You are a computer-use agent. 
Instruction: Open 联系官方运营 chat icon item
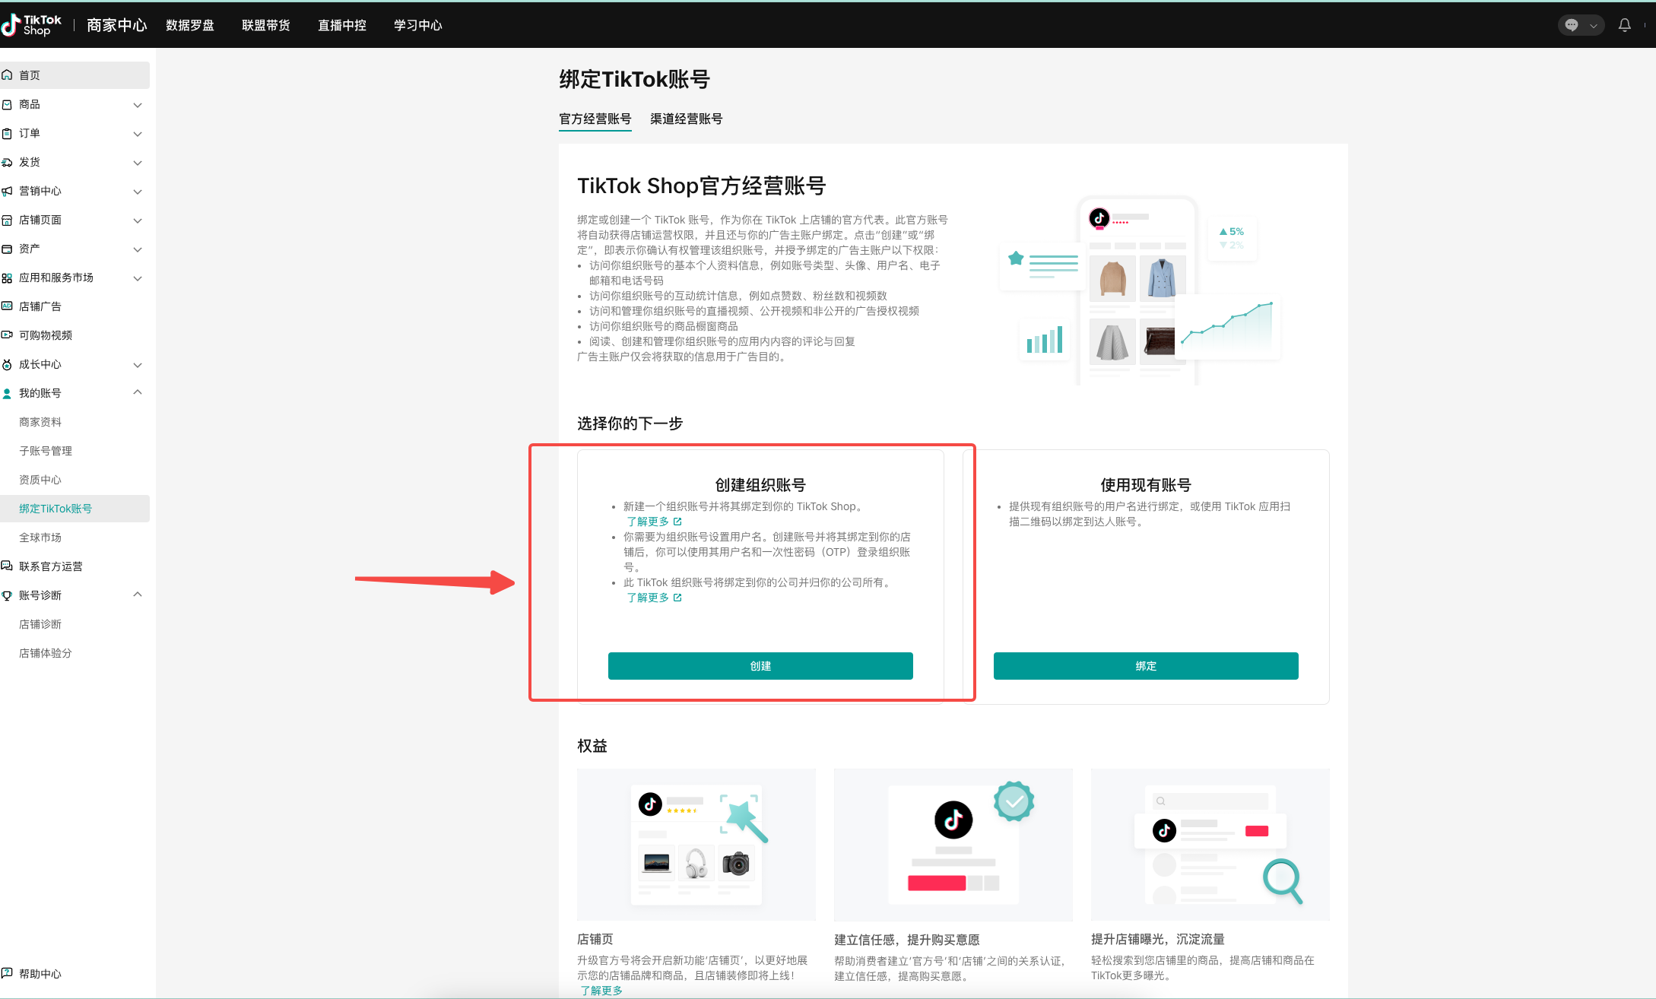(x=8, y=566)
